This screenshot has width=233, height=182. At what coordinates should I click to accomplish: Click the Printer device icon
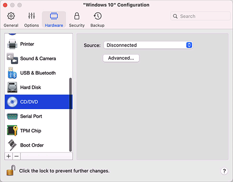click(12, 44)
